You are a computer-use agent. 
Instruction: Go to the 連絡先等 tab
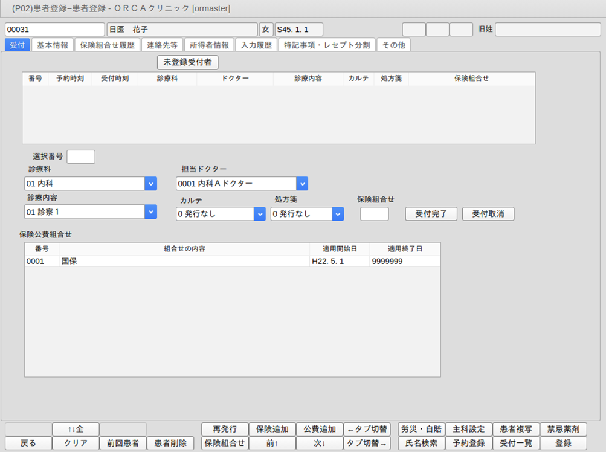pyautogui.click(x=162, y=45)
